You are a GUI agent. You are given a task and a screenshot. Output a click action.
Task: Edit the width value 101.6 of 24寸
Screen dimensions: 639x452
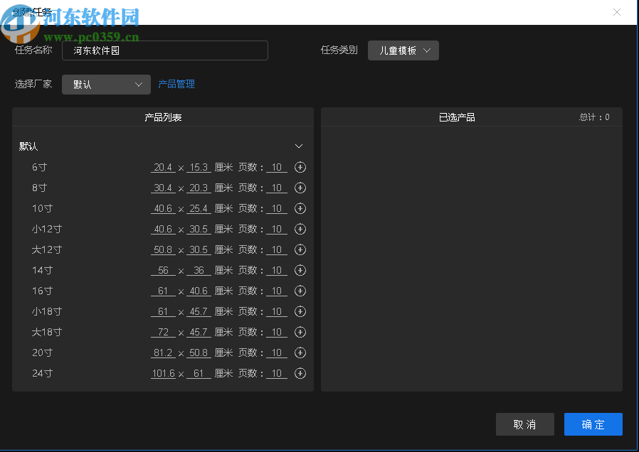163,373
